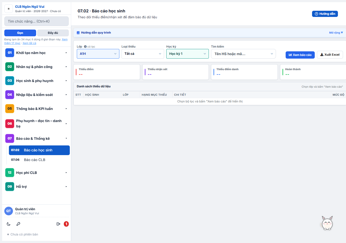
Task: Click the hamburger menu icon beside CLB Ngôn Ngữ Vui
Action: [9, 9]
